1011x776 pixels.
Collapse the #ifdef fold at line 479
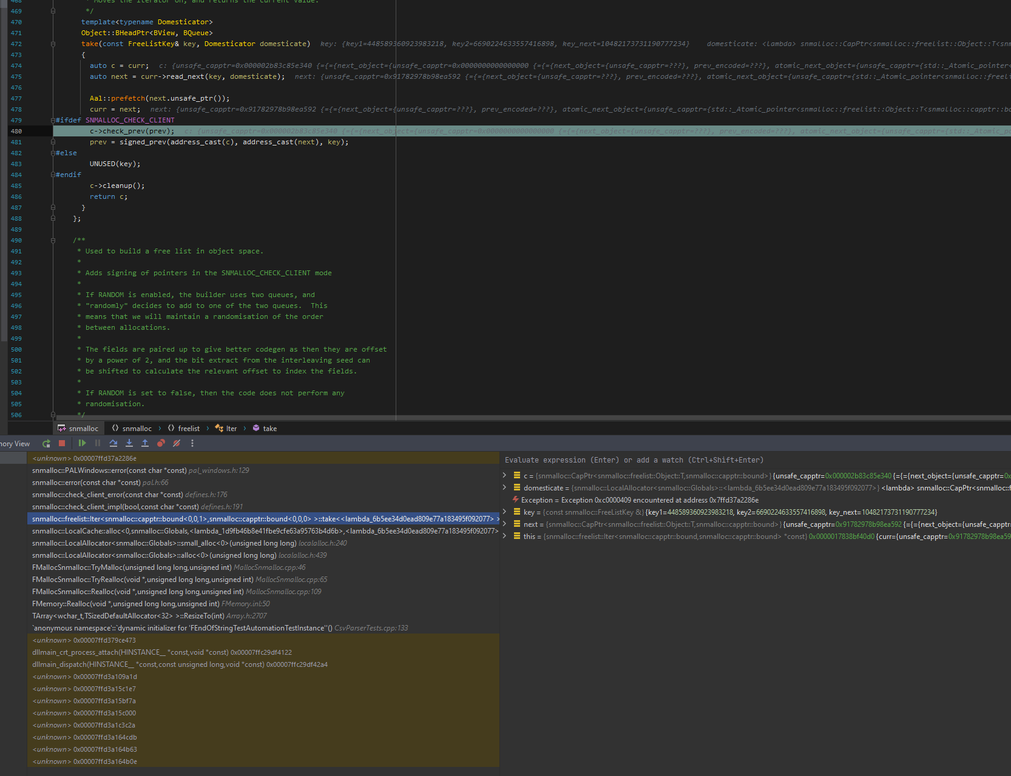[53, 120]
